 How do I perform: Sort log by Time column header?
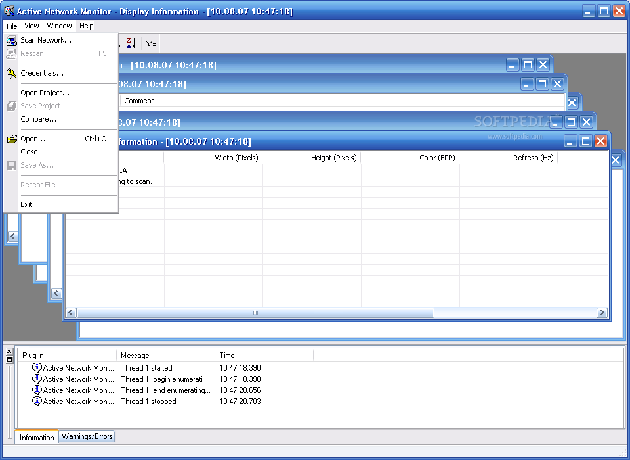point(264,356)
